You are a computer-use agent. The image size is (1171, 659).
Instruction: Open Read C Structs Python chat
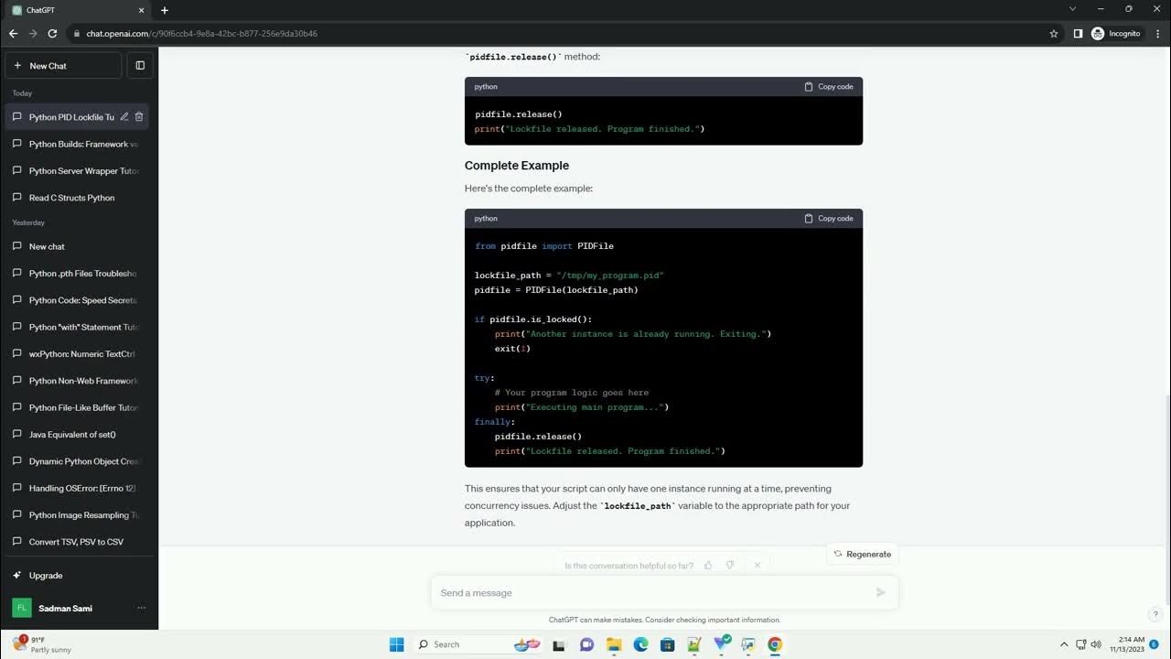77,198
